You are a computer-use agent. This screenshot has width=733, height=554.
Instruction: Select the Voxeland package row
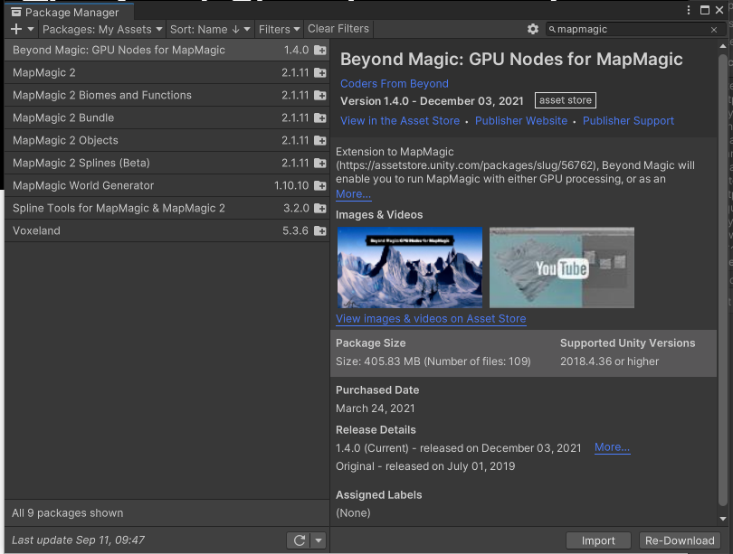167,230
